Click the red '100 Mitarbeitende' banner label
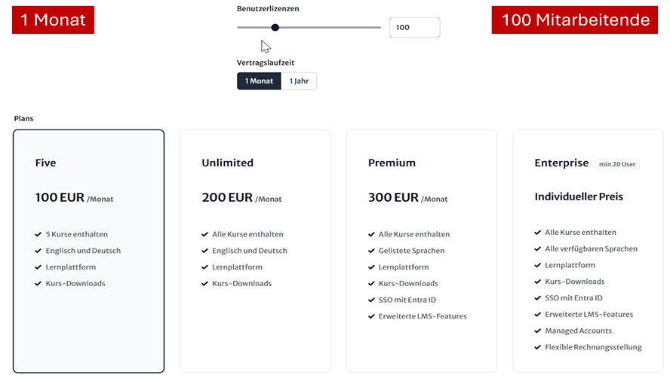Viewport: 670px width, 378px height. pyautogui.click(x=576, y=20)
